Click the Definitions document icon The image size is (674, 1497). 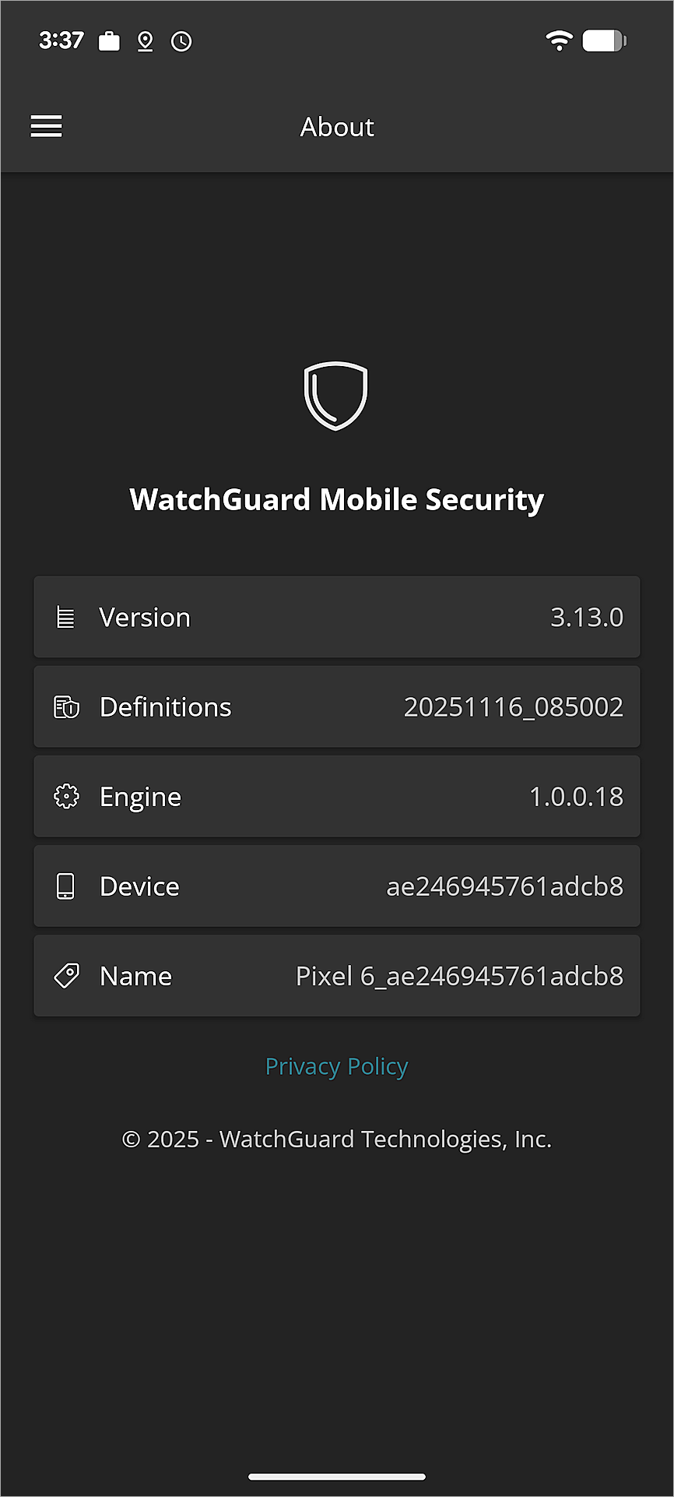point(66,706)
